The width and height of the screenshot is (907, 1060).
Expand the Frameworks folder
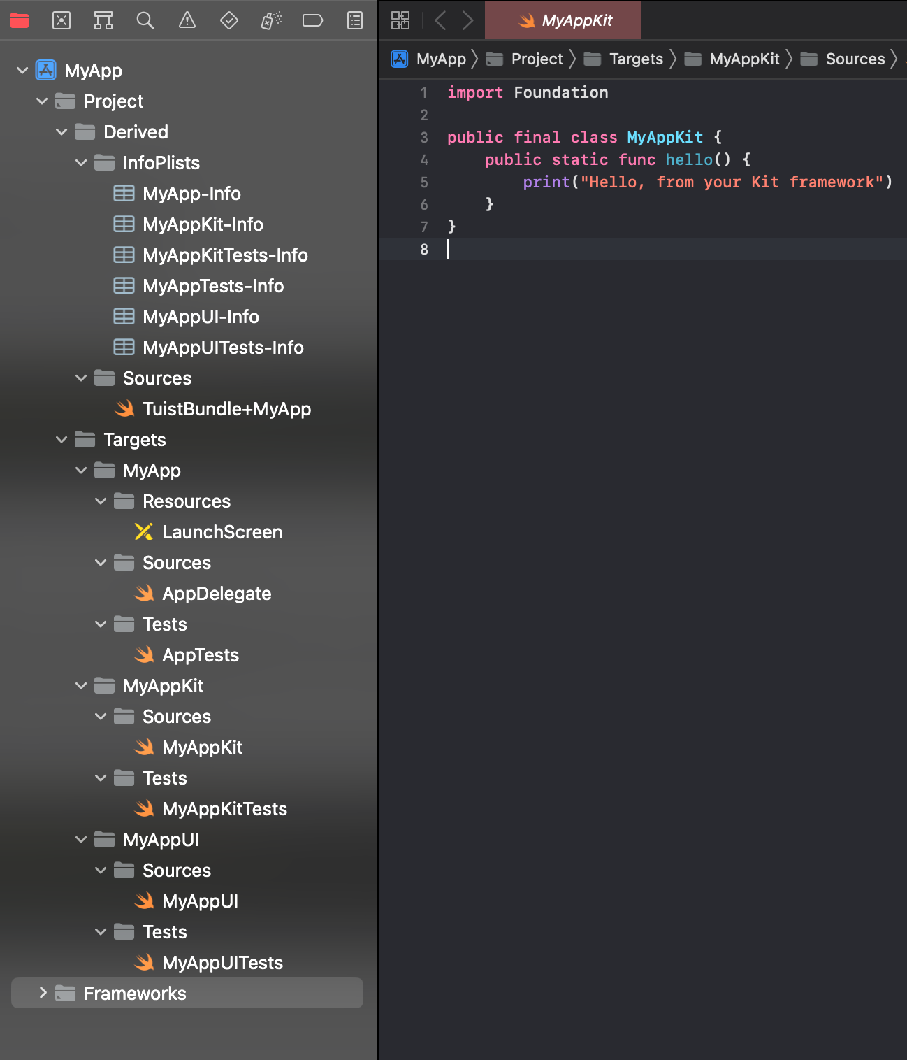pyautogui.click(x=43, y=993)
